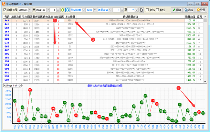Open the 遗漏走势 dropdown
Image resolution: width=210 pixels, height=132 pixels.
point(106,10)
